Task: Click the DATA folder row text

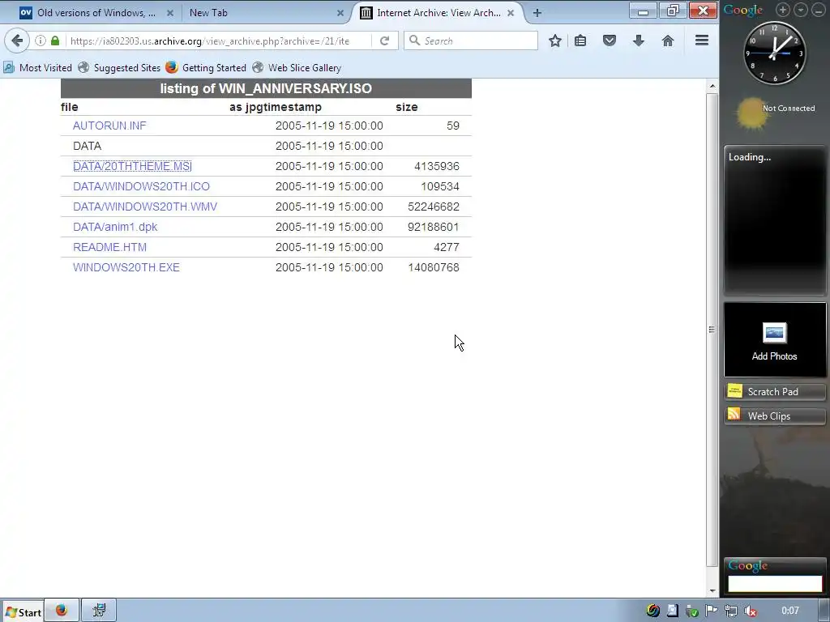Action: (x=87, y=146)
